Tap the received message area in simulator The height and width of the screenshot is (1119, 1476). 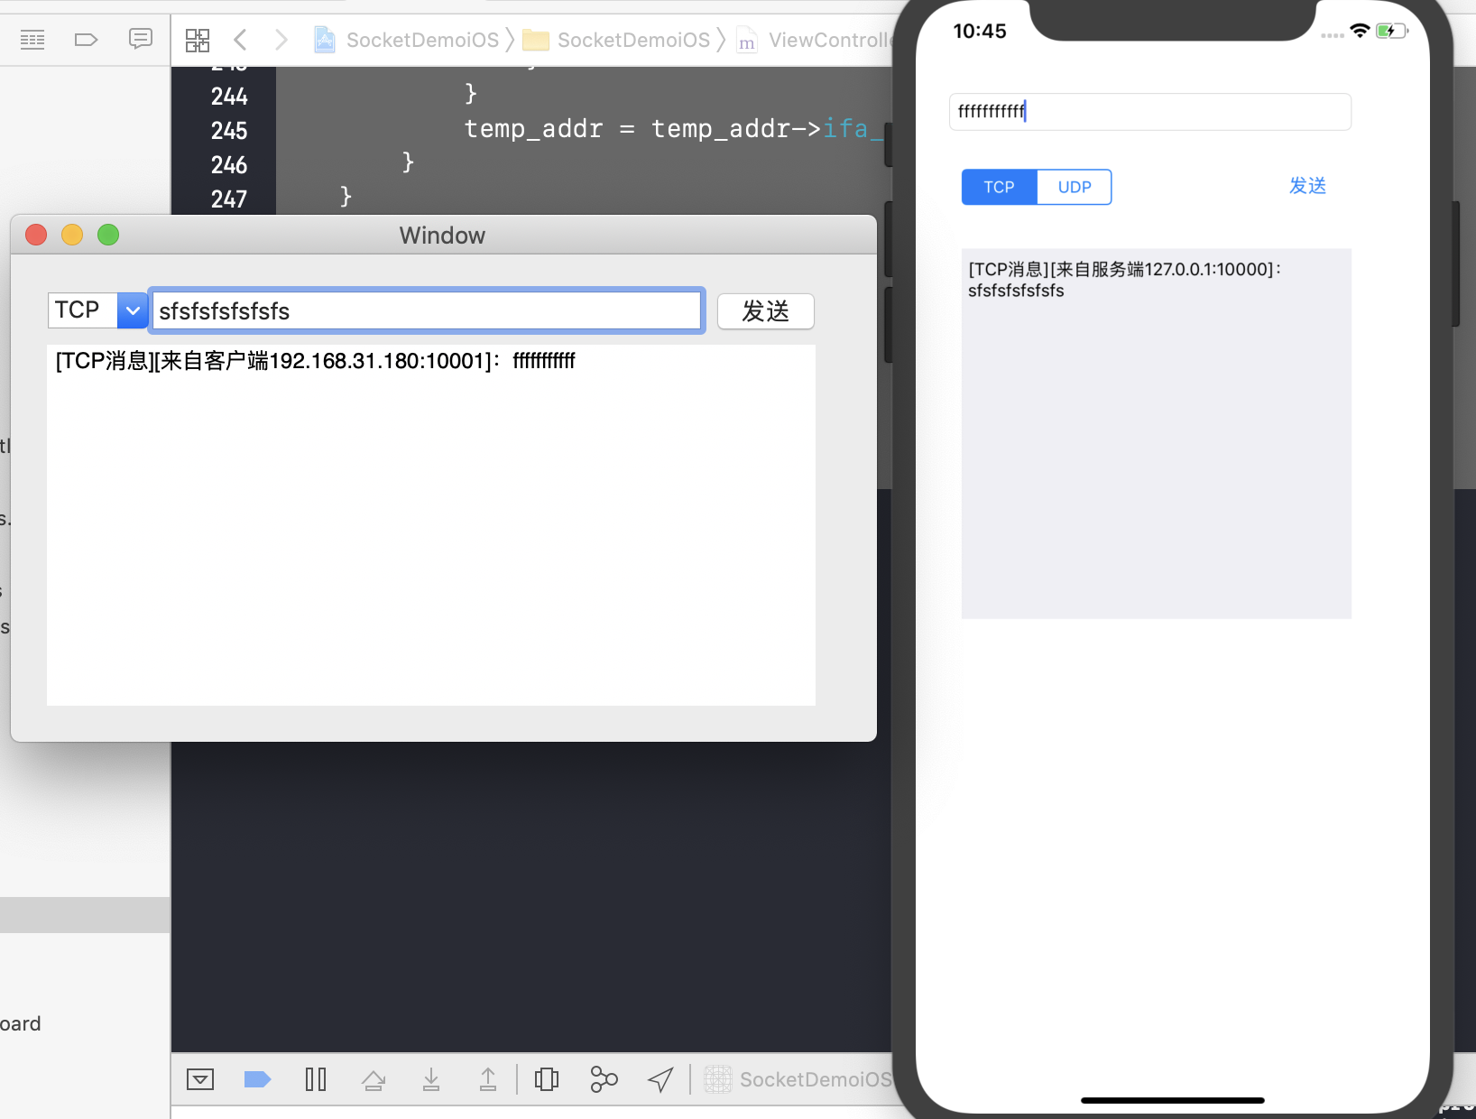coord(1157,433)
